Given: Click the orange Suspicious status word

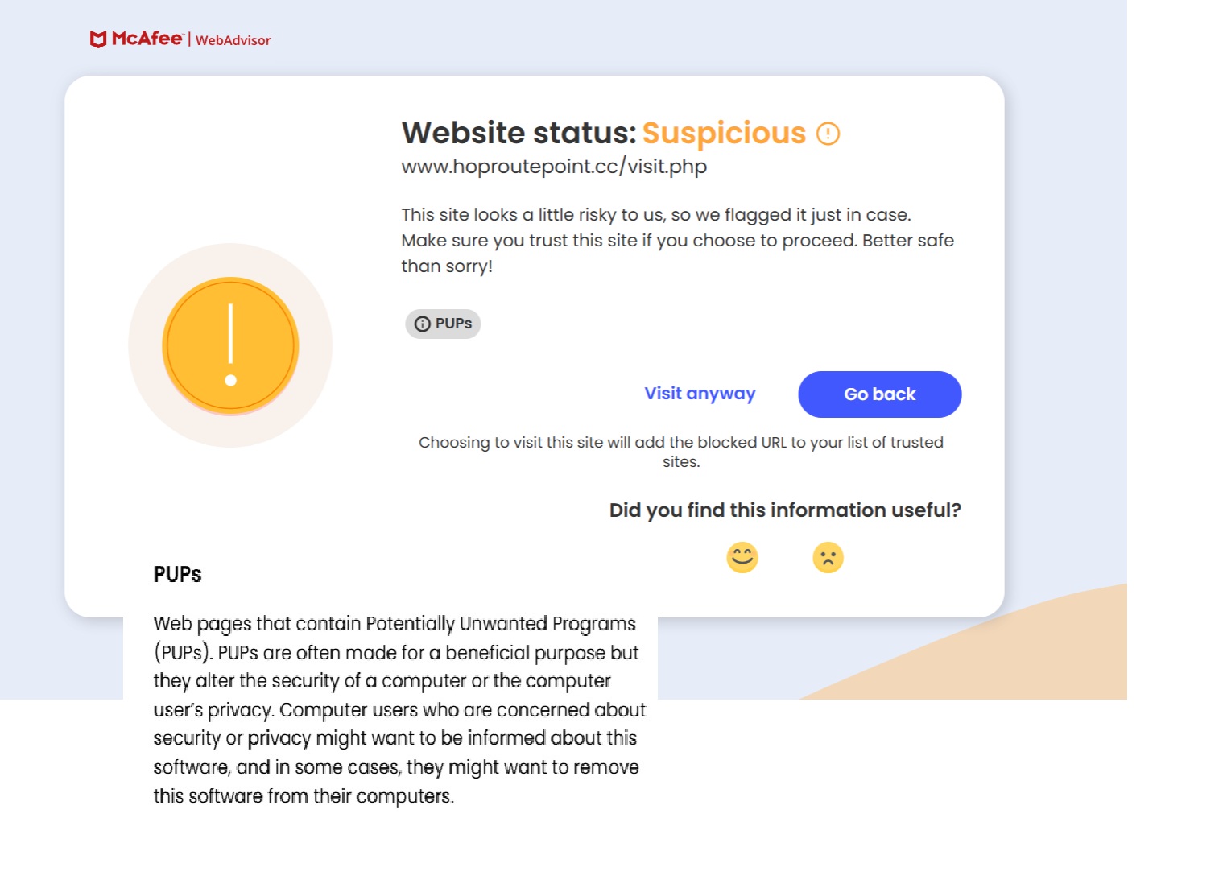Looking at the screenshot, I should point(724,133).
